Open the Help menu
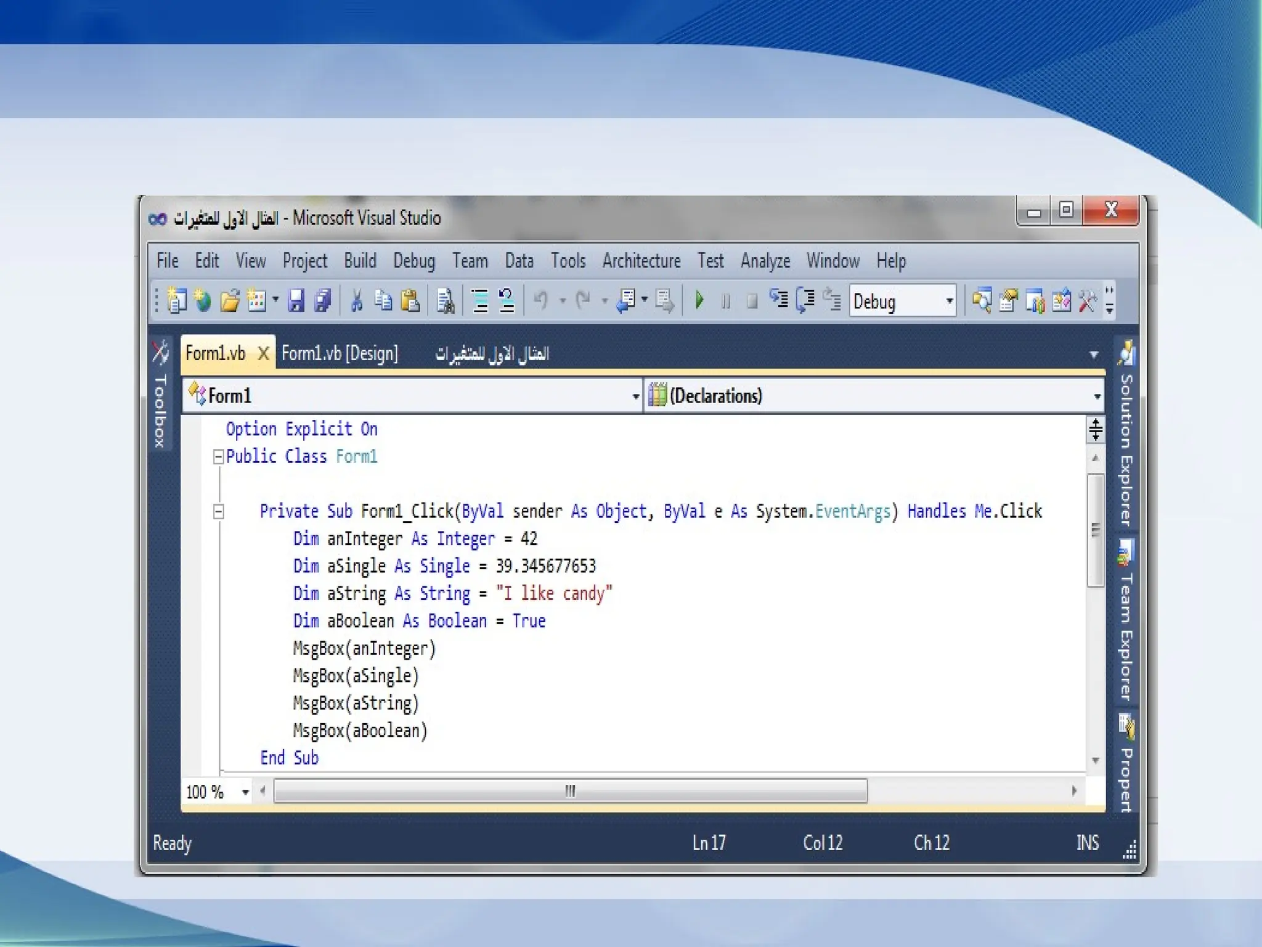This screenshot has width=1262, height=947. coord(891,261)
